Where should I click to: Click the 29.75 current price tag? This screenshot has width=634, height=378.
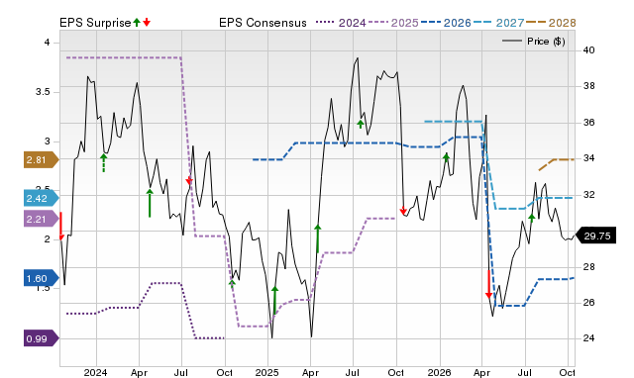pos(595,236)
